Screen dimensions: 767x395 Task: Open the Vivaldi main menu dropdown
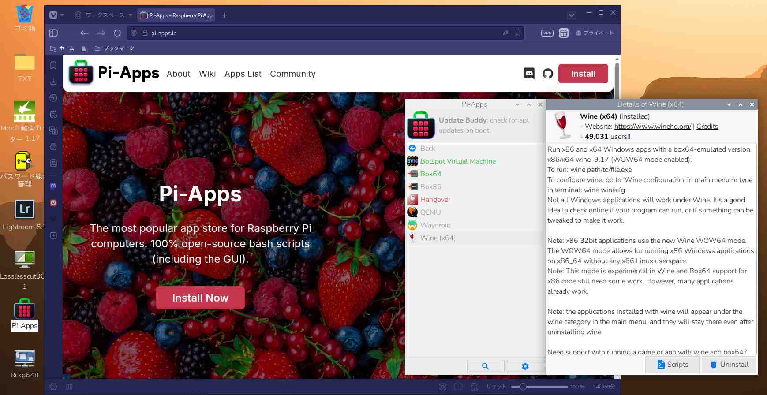(56, 15)
